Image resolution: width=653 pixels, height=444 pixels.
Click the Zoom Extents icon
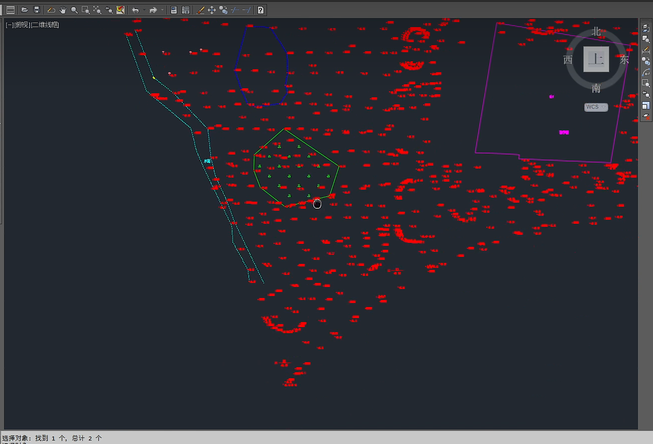(97, 10)
